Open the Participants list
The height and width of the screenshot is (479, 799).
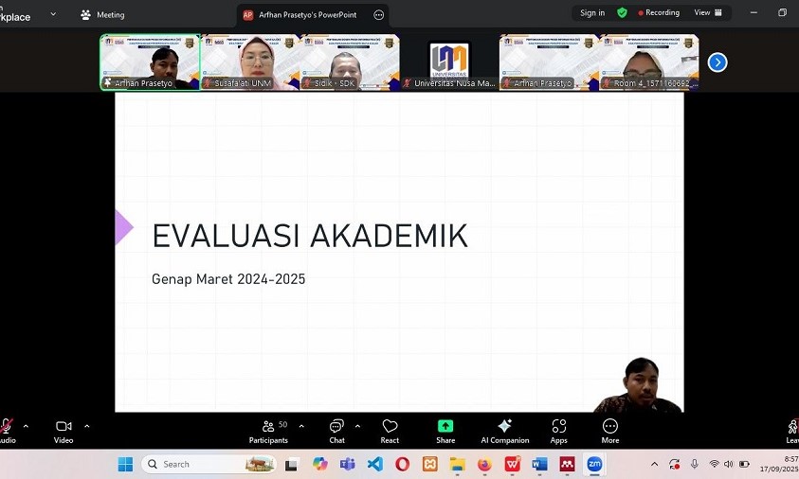pos(269,430)
